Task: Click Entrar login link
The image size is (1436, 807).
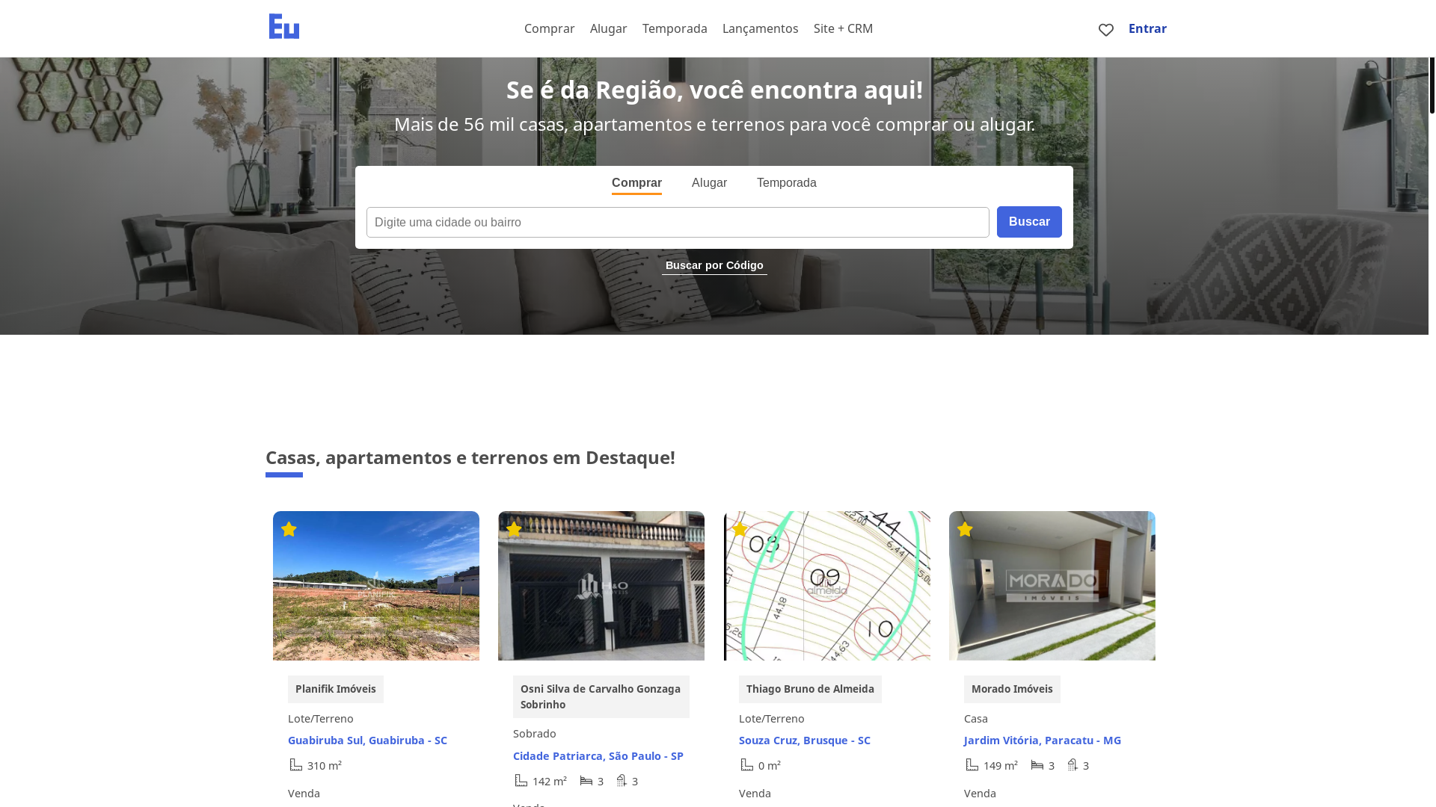Action: (x=1147, y=28)
